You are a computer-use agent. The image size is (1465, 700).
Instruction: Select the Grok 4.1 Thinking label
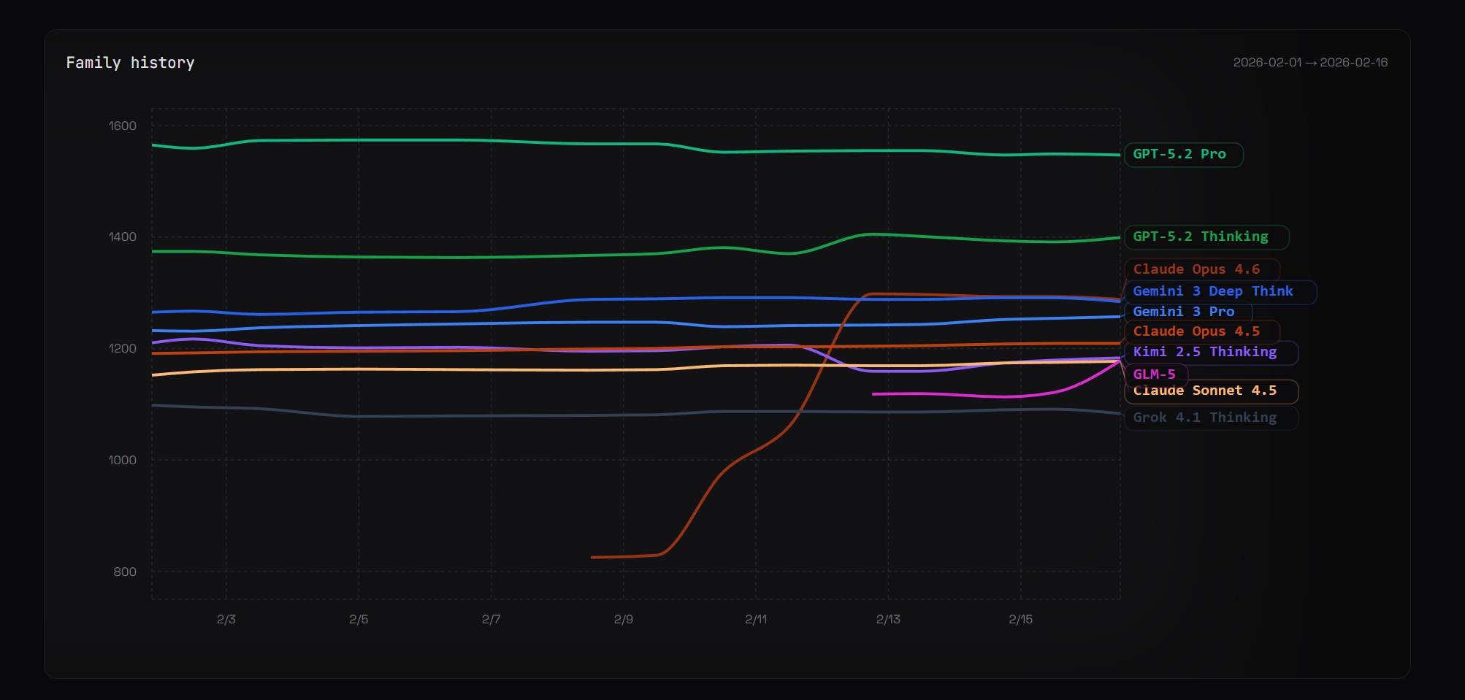point(1211,418)
